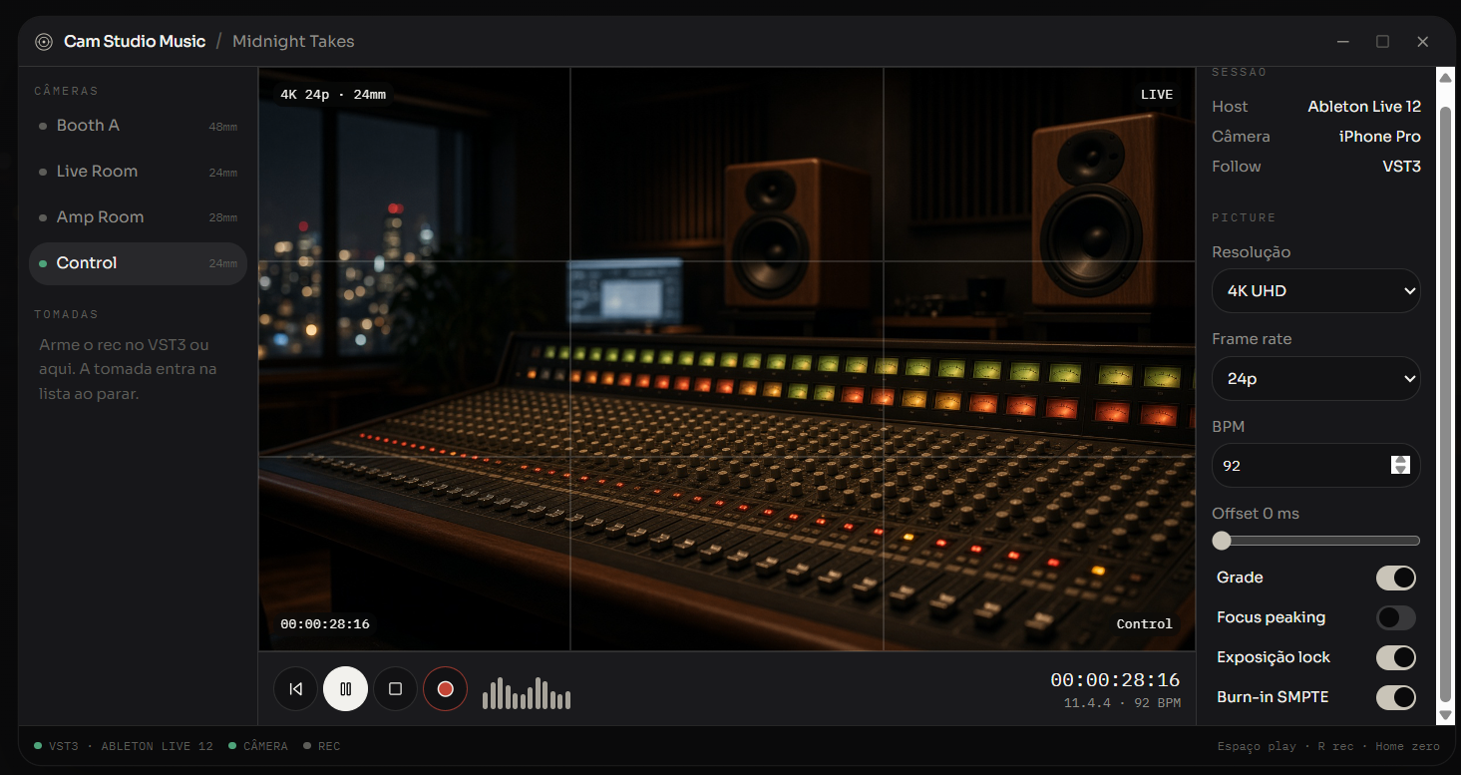1461x775 pixels.
Task: Minimize the Cam Studio window
Action: [1344, 42]
